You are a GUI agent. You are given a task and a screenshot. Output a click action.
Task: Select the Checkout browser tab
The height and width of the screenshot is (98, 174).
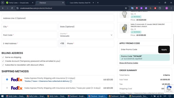click(50, 3)
